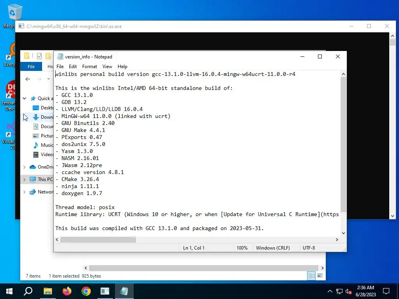Screen dimensions: 399x299
Task: Go forward in File Explorer
Action: tap(39, 79)
